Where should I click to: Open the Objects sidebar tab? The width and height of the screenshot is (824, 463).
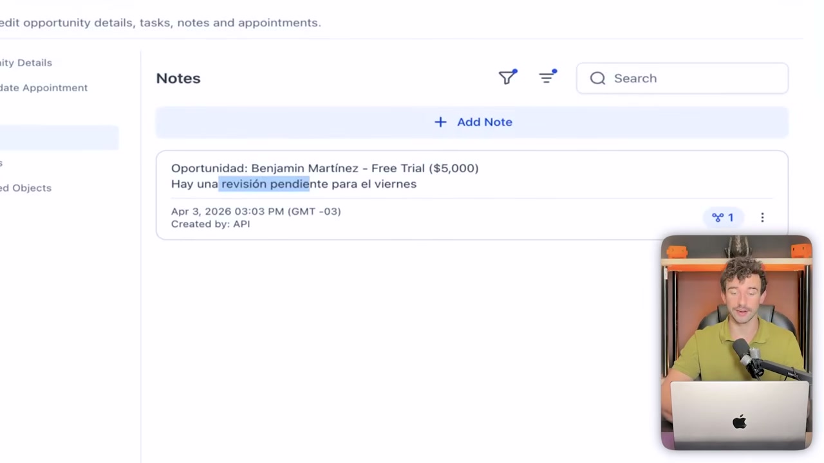[x=26, y=188]
